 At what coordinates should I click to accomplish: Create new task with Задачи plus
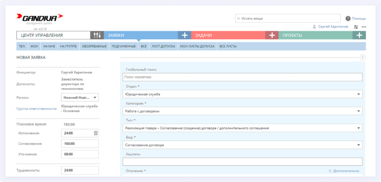click(x=271, y=35)
